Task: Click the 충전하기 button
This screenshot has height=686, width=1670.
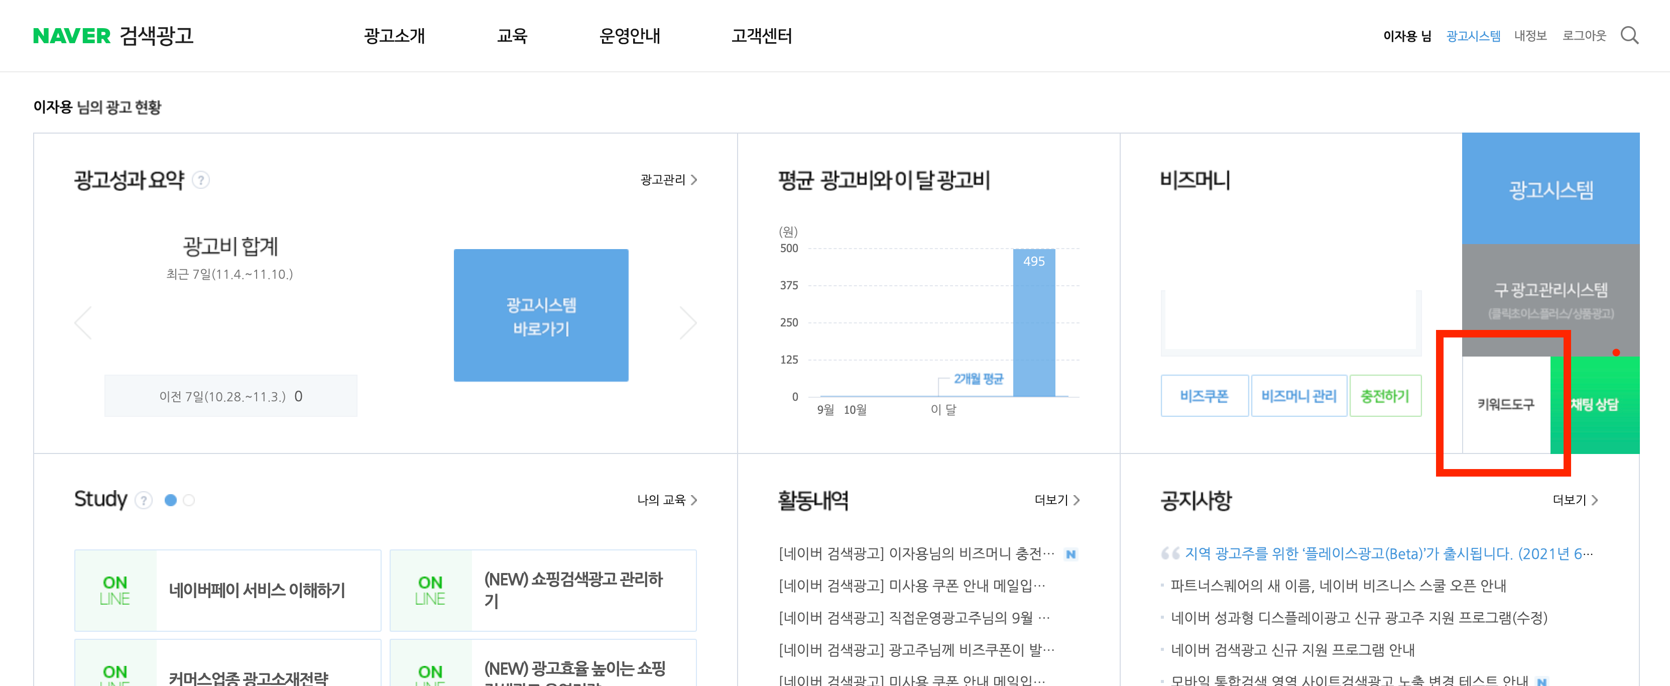Action: click(1385, 396)
